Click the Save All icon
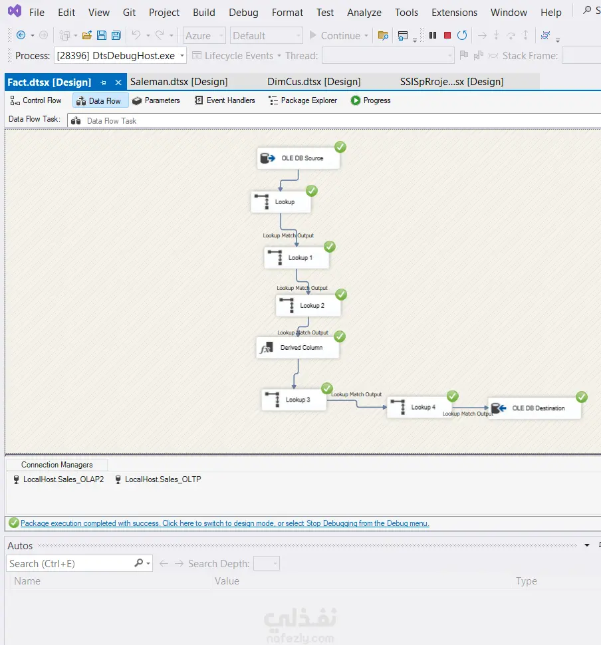This screenshot has width=601, height=645. click(x=116, y=35)
